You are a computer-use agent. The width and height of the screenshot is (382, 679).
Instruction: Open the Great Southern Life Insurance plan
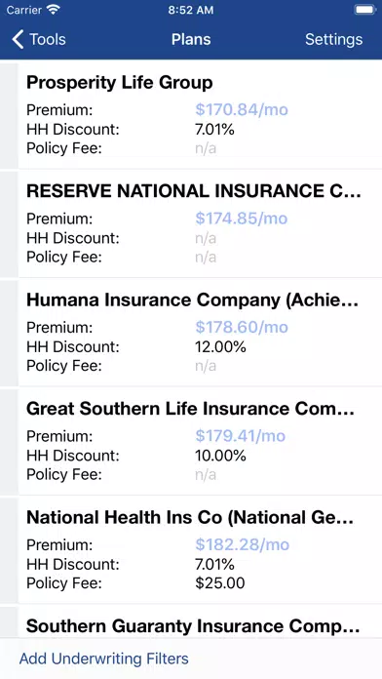[200, 442]
